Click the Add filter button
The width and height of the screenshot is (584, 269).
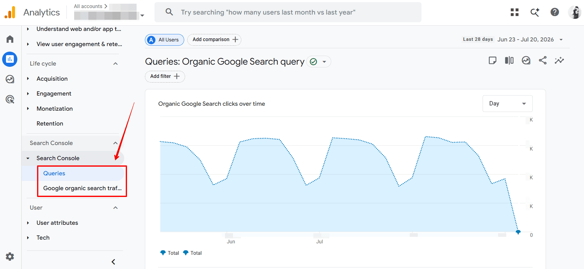(165, 77)
